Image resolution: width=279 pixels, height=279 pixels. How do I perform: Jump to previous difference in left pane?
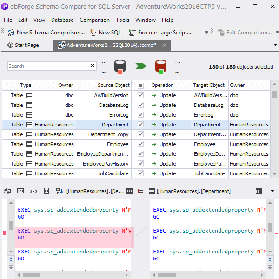[11, 259]
